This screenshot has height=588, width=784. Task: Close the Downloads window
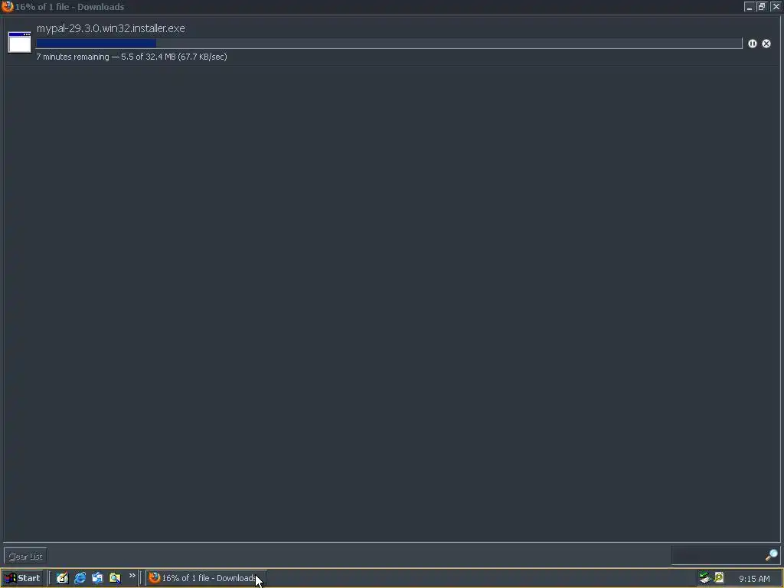coord(776,6)
